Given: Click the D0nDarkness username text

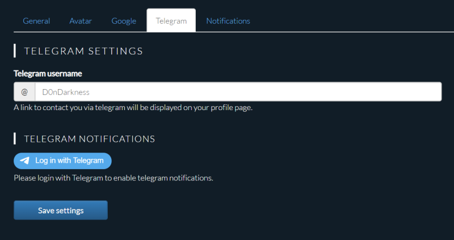Looking at the screenshot, I should pyautogui.click(x=66, y=92).
